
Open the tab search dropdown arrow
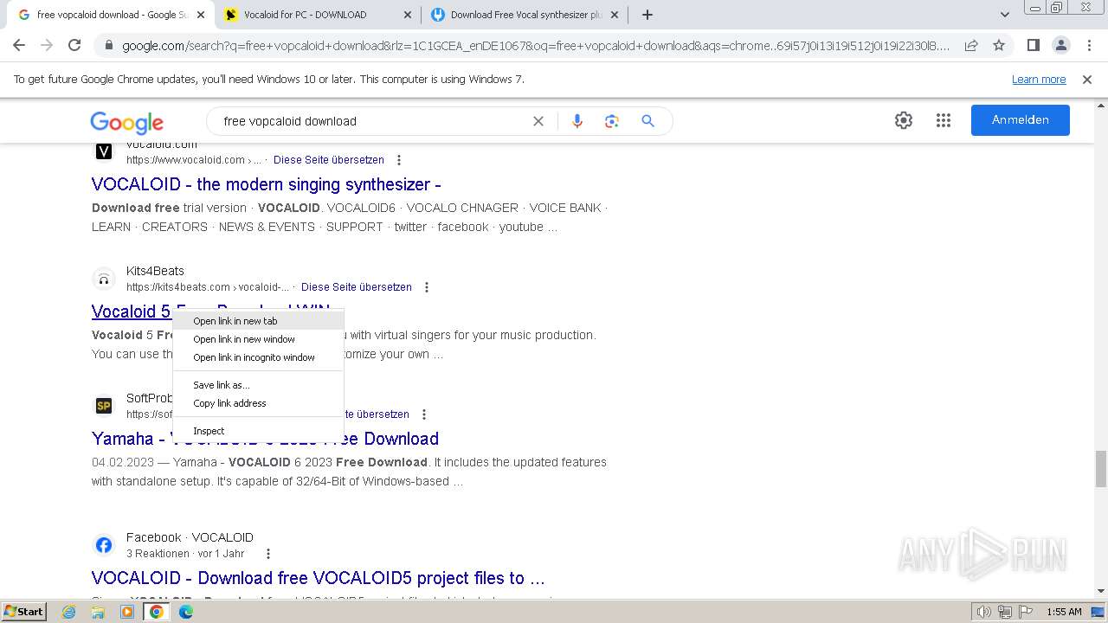(x=1005, y=15)
